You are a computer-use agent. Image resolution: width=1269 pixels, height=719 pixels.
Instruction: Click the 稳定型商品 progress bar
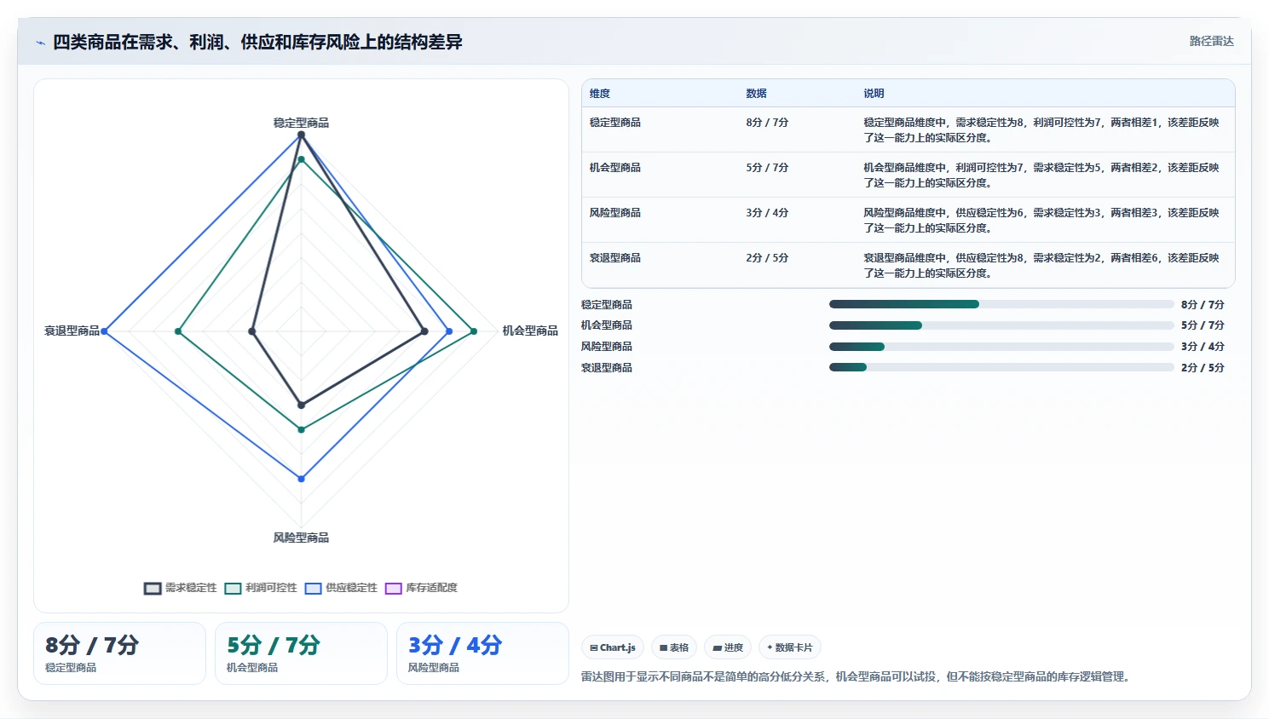point(1001,304)
